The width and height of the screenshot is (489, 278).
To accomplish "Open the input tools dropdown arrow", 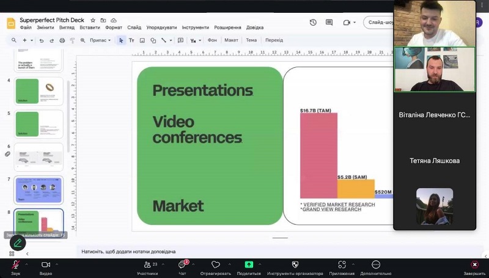I will click(x=200, y=40).
